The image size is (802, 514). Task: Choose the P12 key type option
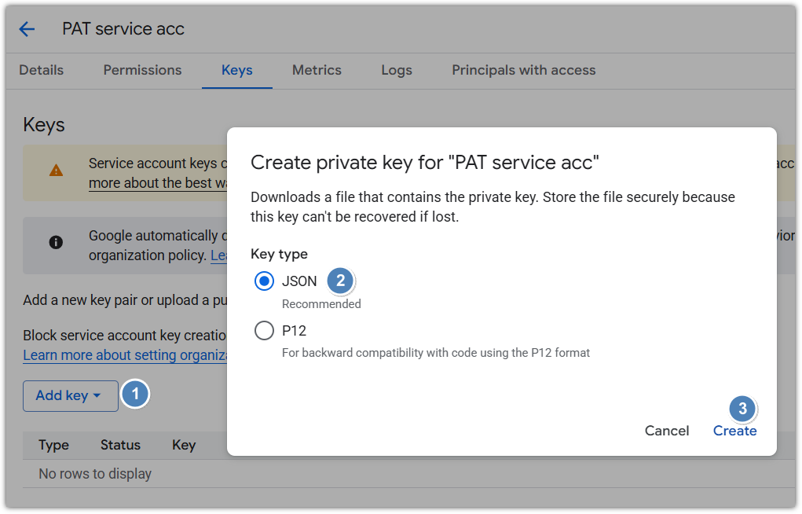[x=265, y=331]
